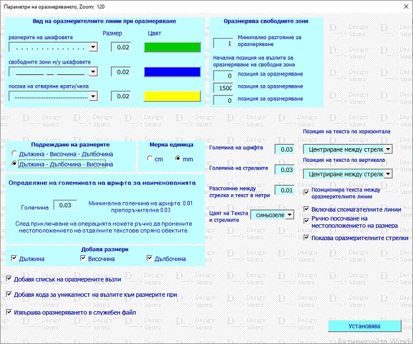The image size is (413, 344).
Task: Click size field for посока на отваряне врати/чела
Action: pyautogui.click(x=121, y=96)
